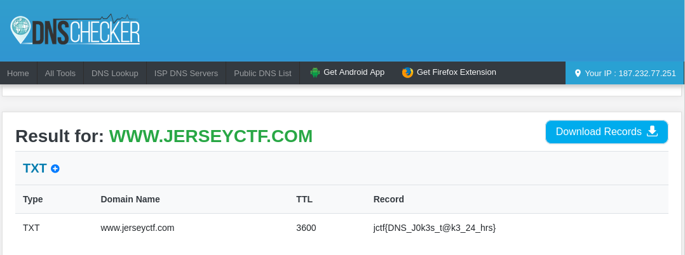The image size is (685, 255).
Task: Click the DNS Checker logo
Action: point(75,30)
